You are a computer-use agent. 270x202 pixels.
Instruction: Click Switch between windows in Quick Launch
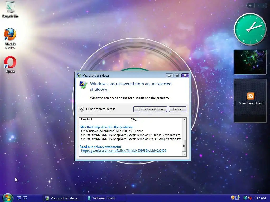(x=25, y=198)
